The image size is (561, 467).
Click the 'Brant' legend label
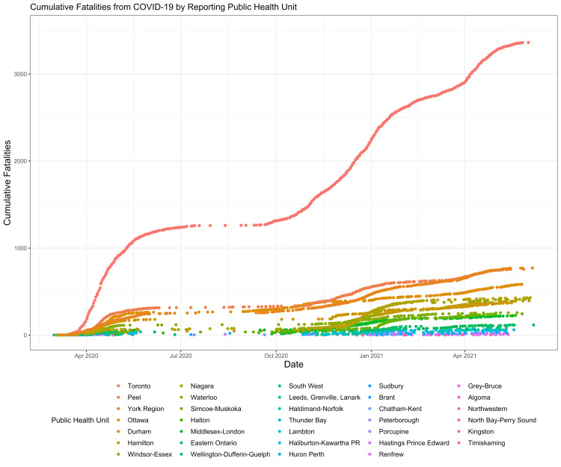(x=387, y=398)
